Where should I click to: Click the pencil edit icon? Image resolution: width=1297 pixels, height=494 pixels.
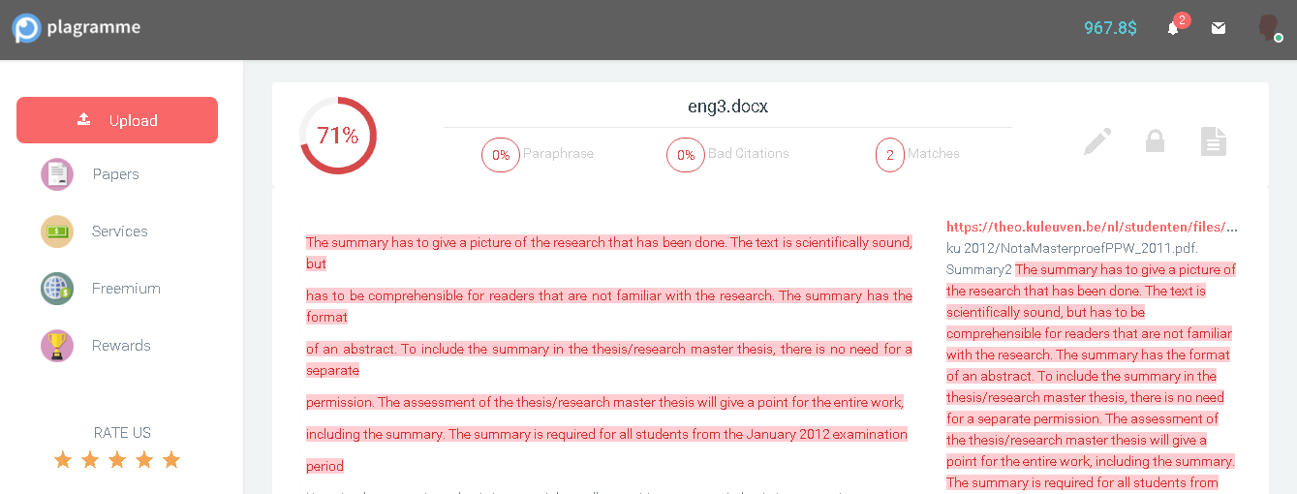pos(1096,141)
